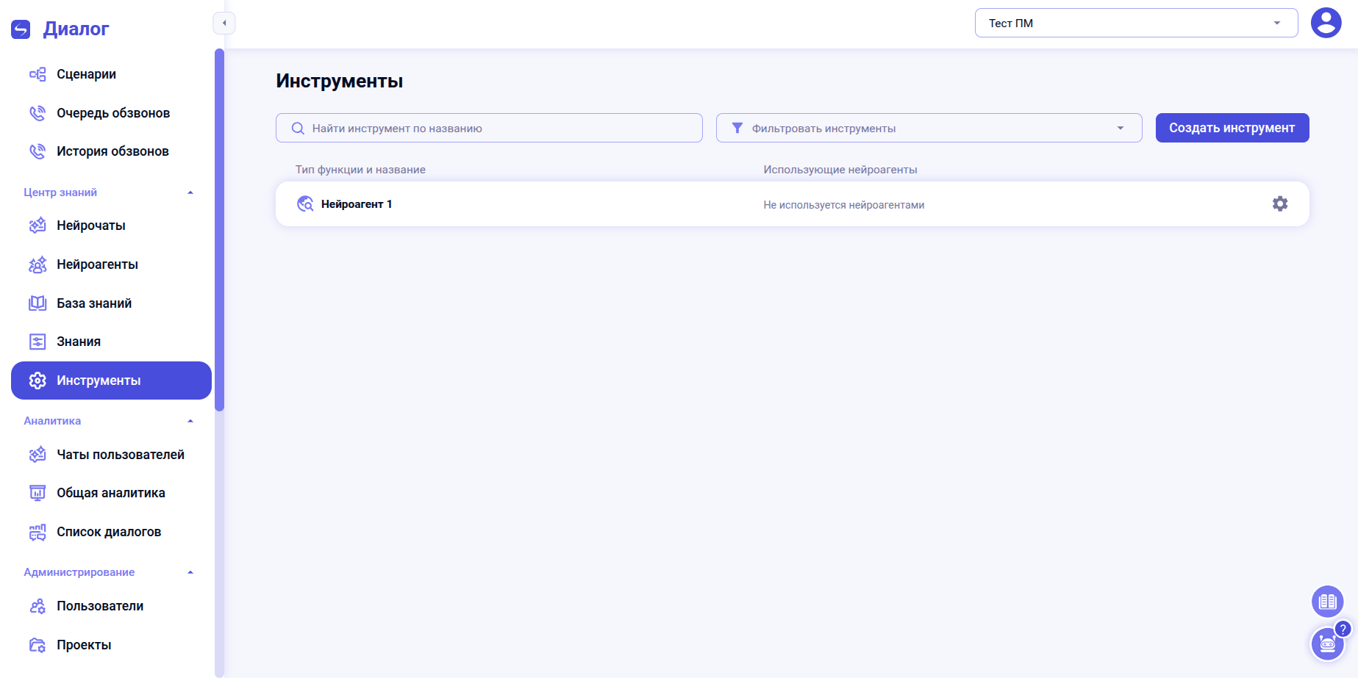Collapse the Центр знаний section
The height and width of the screenshot is (678, 1358).
(190, 192)
